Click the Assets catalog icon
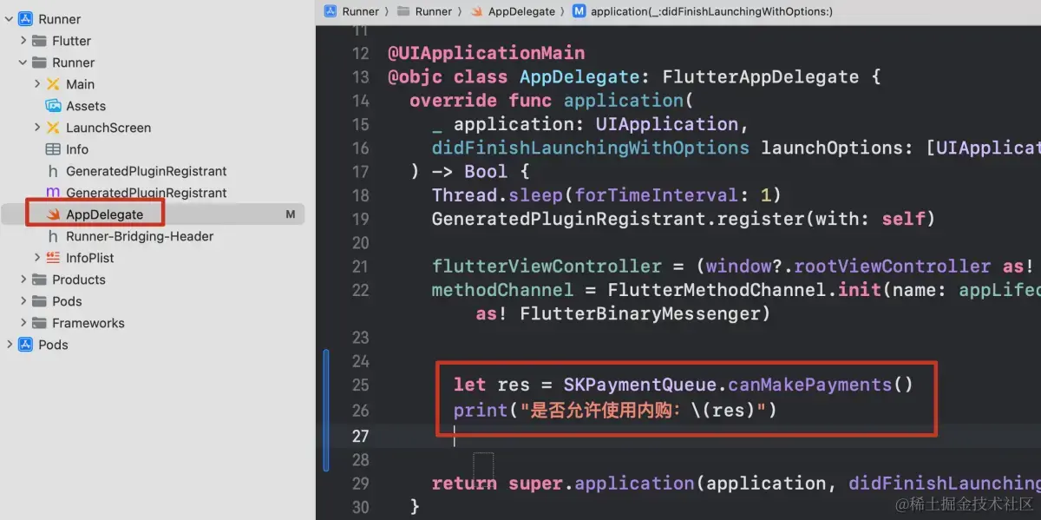Viewport: 1041px width, 520px height. coord(53,106)
